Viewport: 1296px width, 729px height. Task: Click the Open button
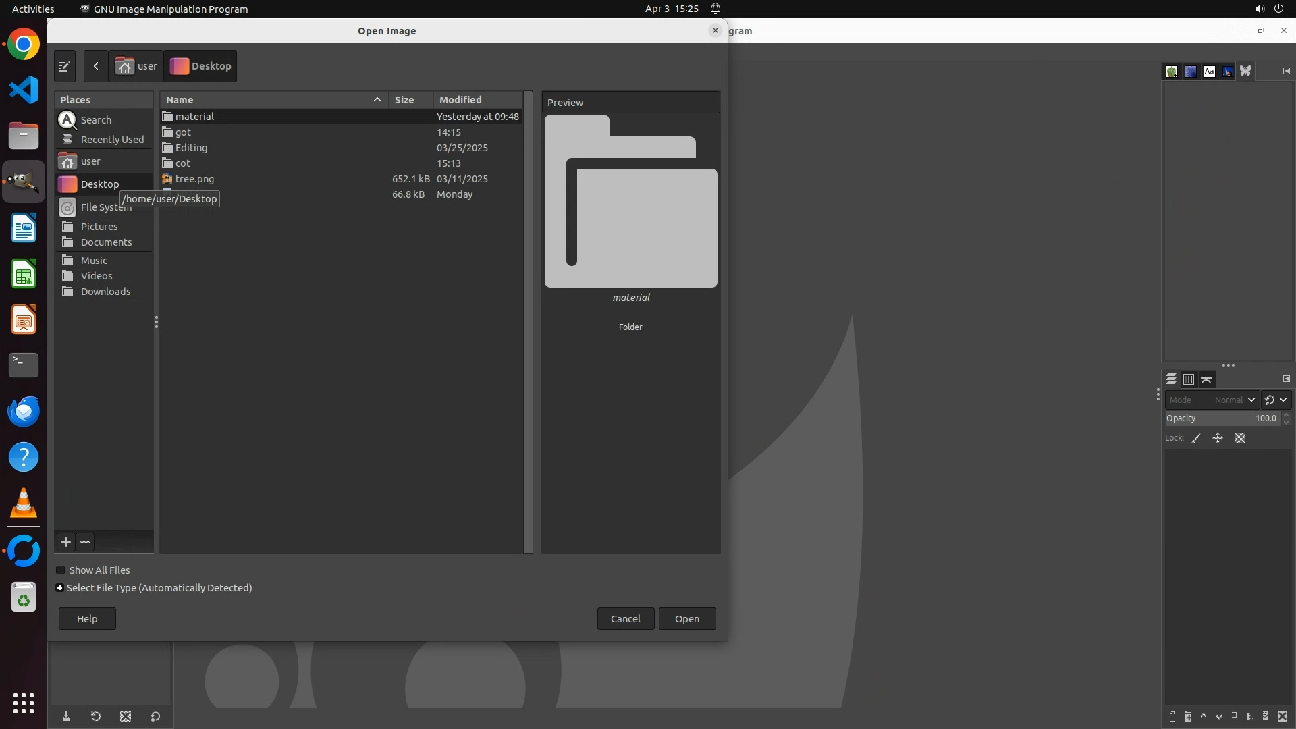[686, 619]
